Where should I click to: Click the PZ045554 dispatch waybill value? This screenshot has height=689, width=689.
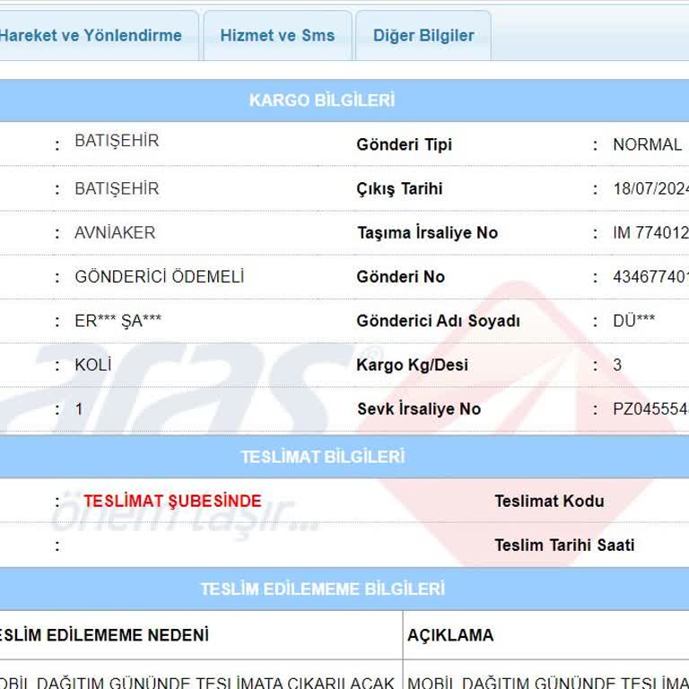(650, 409)
